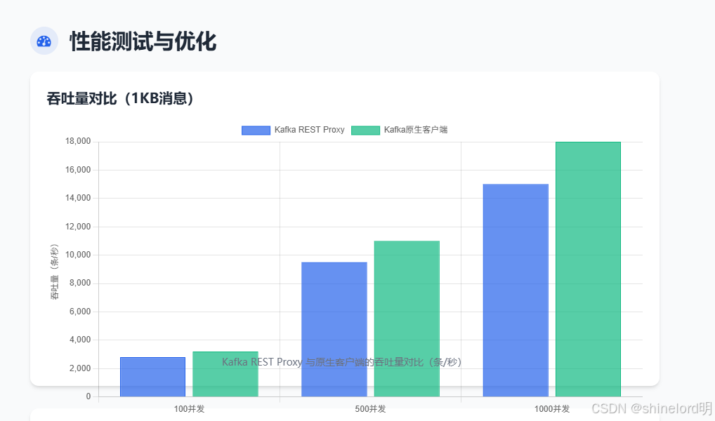Image resolution: width=715 pixels, height=421 pixels.
Task: Click the 2,000 y-axis tick label
Action: [x=80, y=368]
